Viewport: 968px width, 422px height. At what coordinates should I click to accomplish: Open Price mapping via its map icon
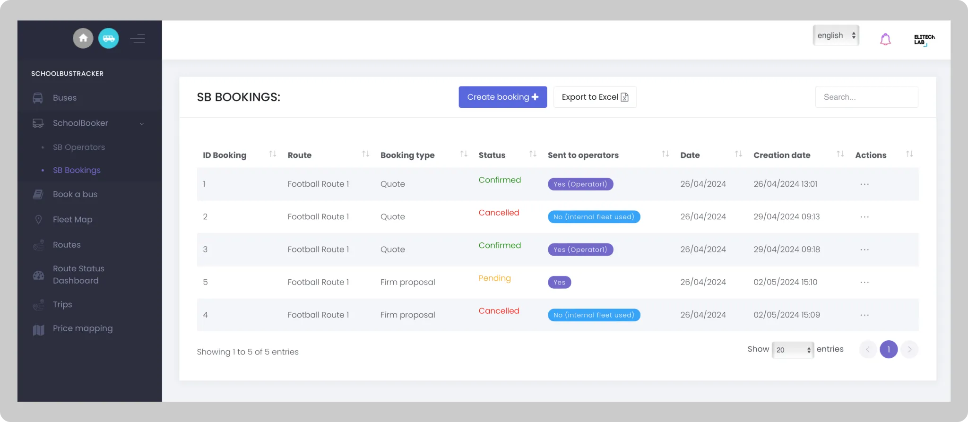[x=38, y=328]
